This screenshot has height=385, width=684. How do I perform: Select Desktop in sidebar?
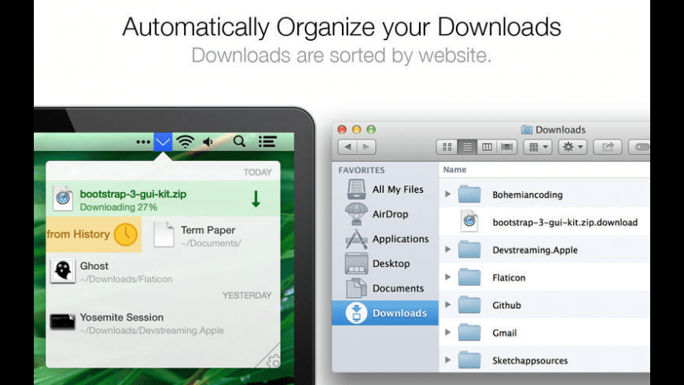coord(385,263)
